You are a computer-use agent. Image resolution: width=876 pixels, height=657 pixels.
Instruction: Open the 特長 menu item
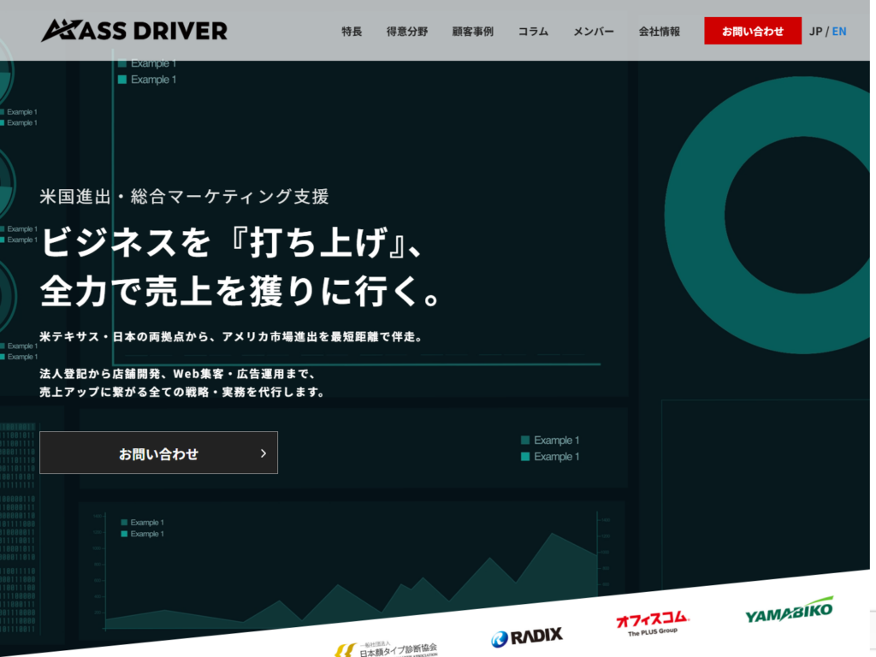point(352,32)
